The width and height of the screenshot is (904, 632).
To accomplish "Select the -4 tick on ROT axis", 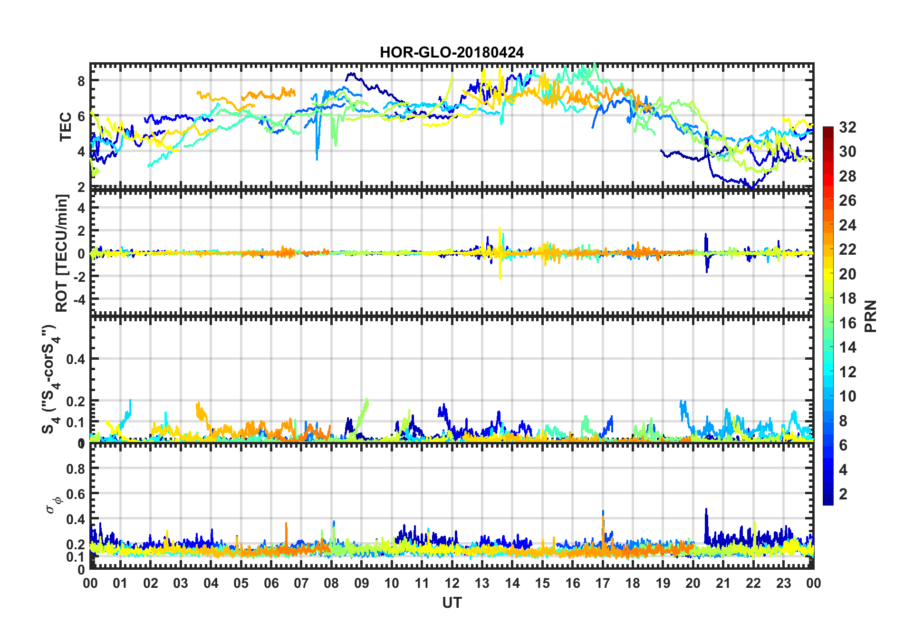I will coord(79,299).
